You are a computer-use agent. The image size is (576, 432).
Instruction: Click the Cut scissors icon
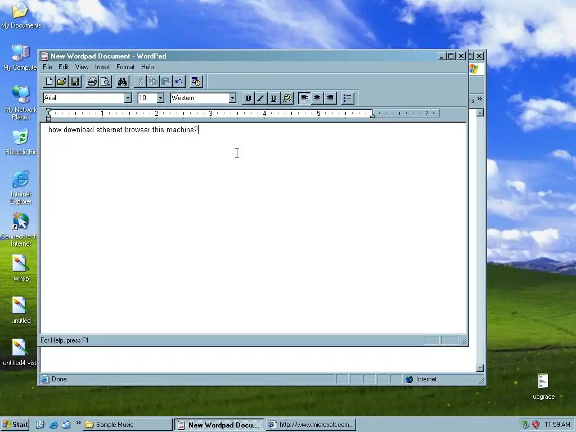(140, 82)
